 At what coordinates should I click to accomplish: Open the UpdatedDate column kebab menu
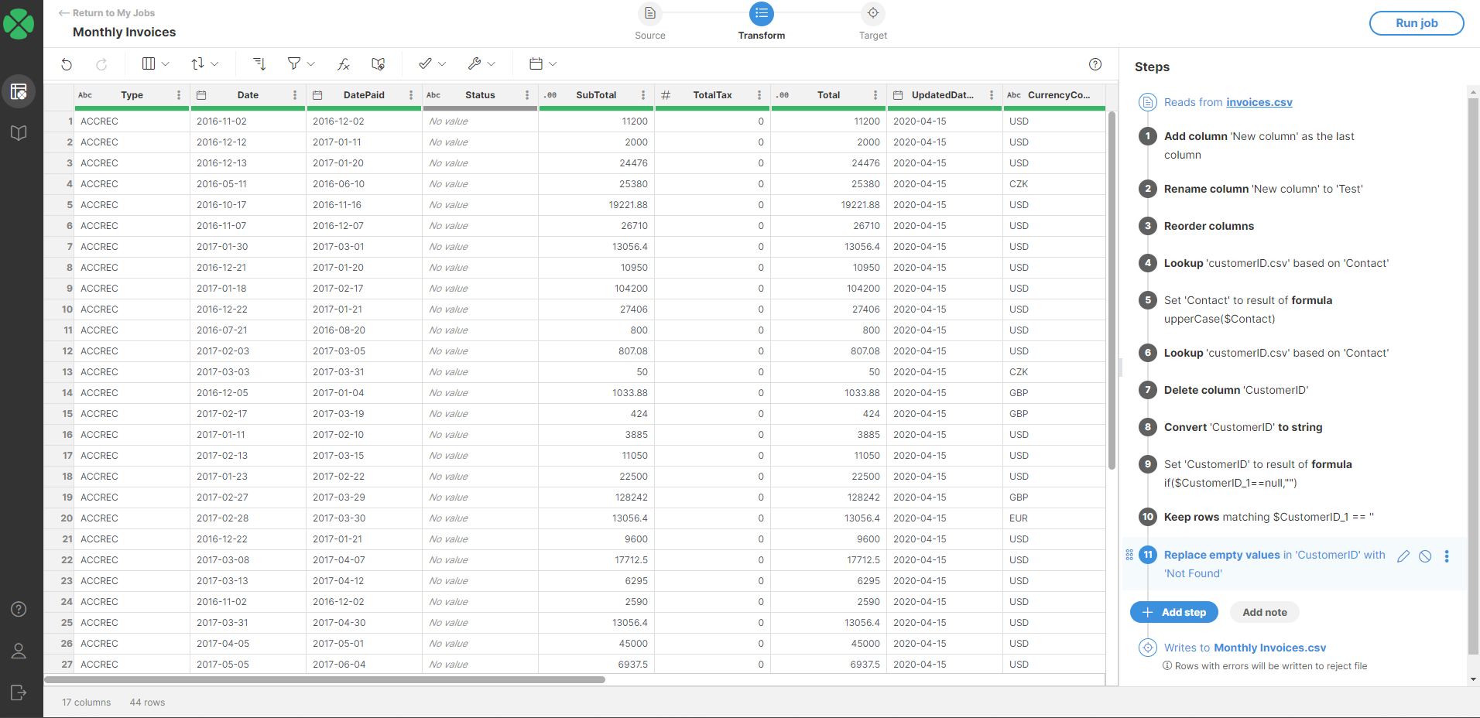click(992, 95)
